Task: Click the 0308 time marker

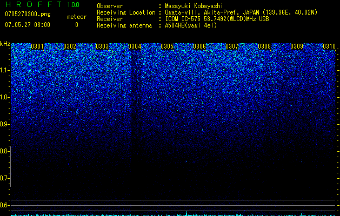Action: point(264,46)
